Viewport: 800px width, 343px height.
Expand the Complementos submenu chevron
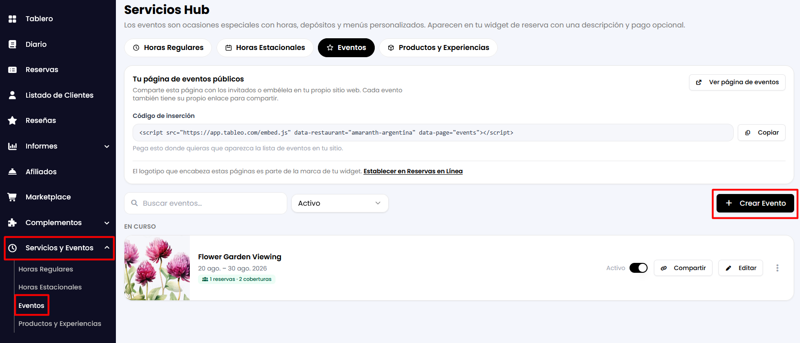click(x=107, y=223)
